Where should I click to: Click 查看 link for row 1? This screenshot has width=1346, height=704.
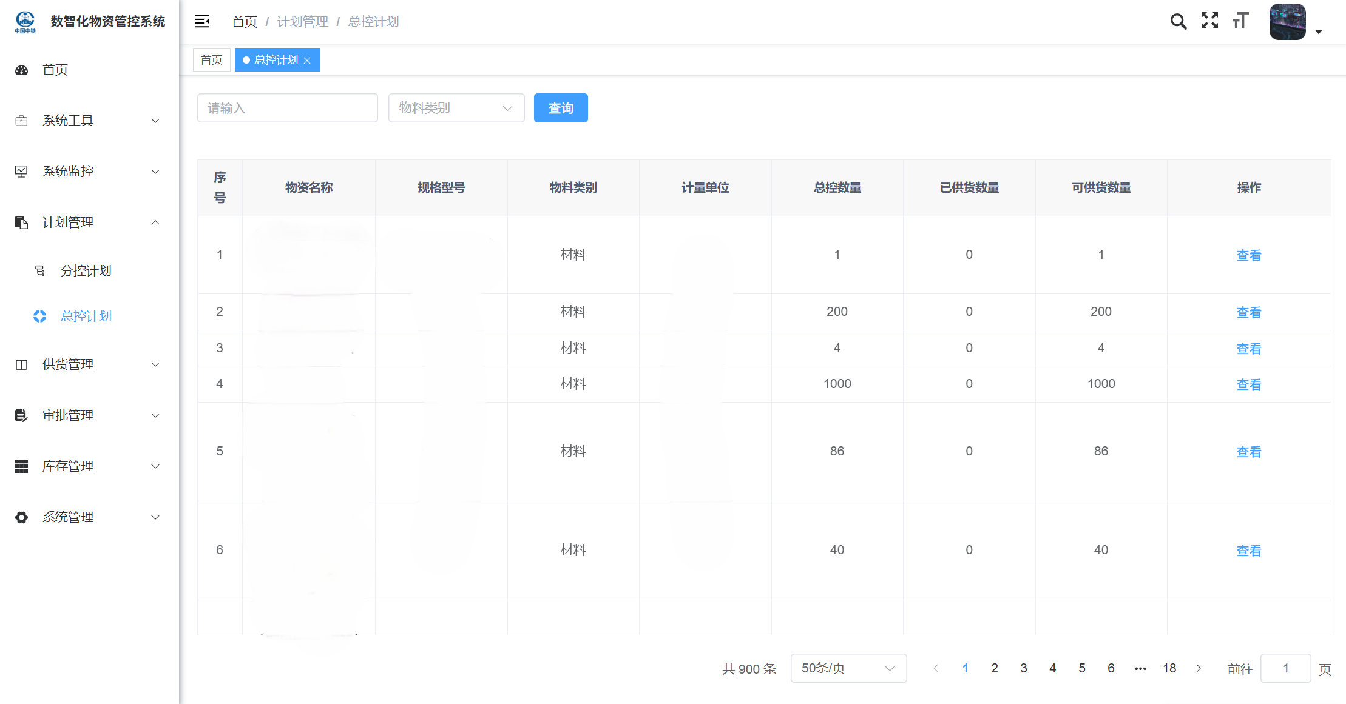(x=1248, y=255)
